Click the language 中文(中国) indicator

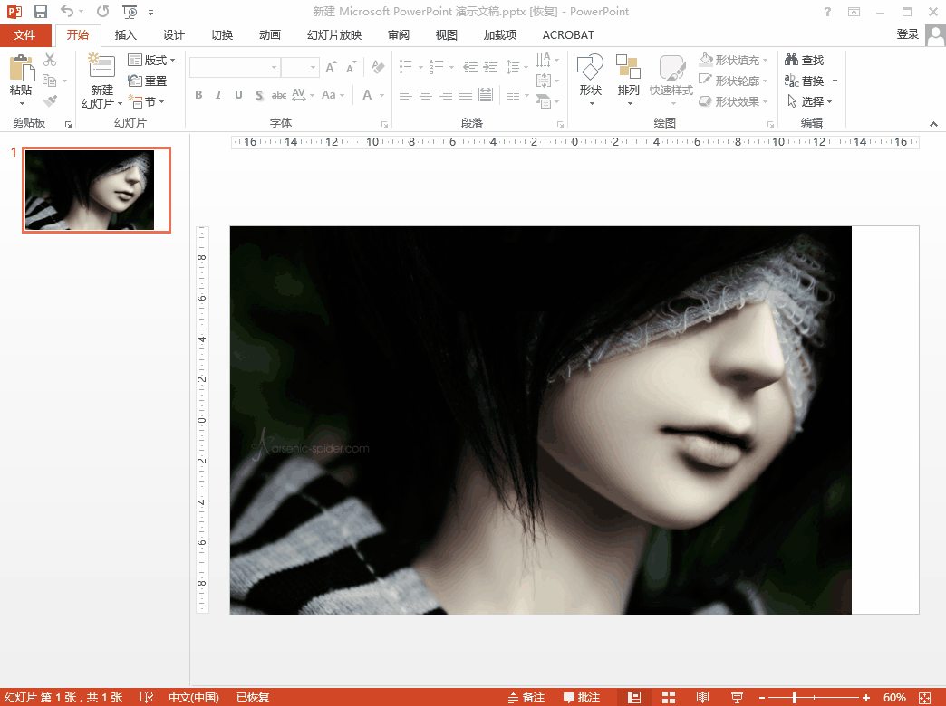coord(194,698)
